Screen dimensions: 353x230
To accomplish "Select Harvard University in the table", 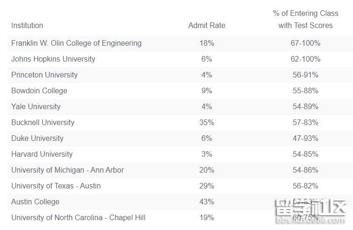I will (42, 154).
